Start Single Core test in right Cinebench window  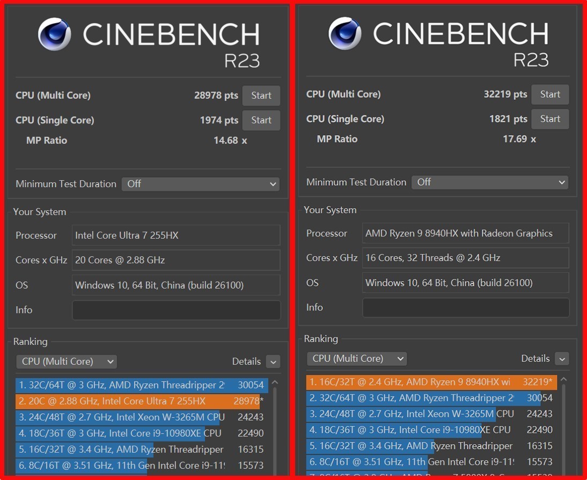[x=550, y=119]
